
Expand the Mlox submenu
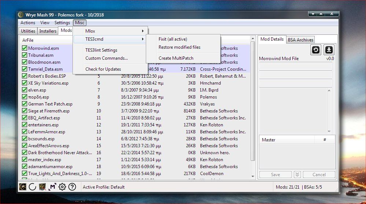110,31
